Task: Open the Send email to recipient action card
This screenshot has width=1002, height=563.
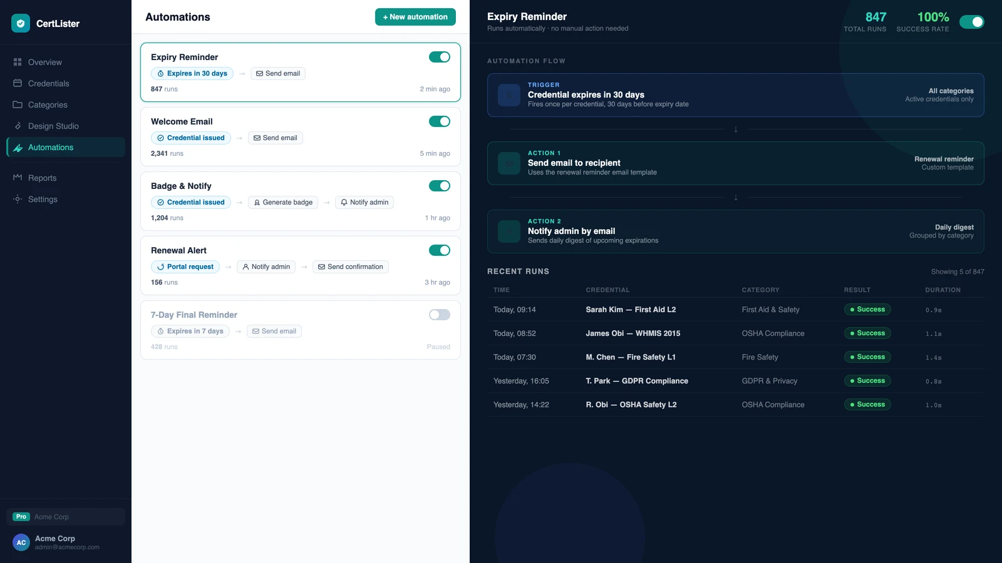Action: click(x=736, y=163)
